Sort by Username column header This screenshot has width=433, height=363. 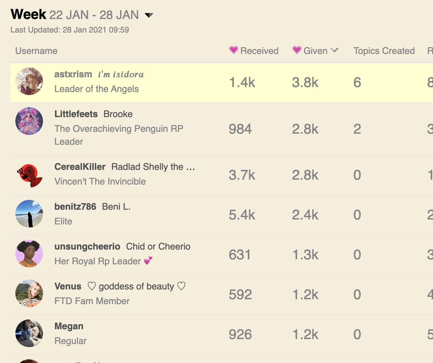[36, 51]
